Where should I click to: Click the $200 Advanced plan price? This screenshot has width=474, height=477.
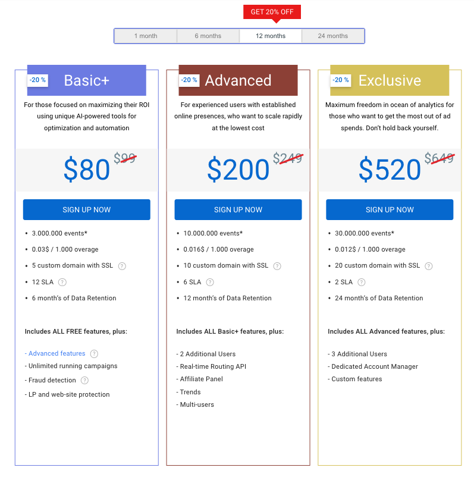point(238,170)
